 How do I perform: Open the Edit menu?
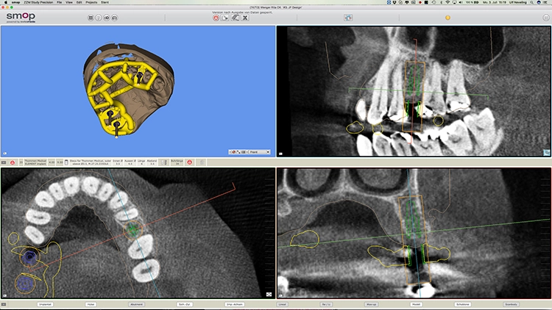point(79,2)
